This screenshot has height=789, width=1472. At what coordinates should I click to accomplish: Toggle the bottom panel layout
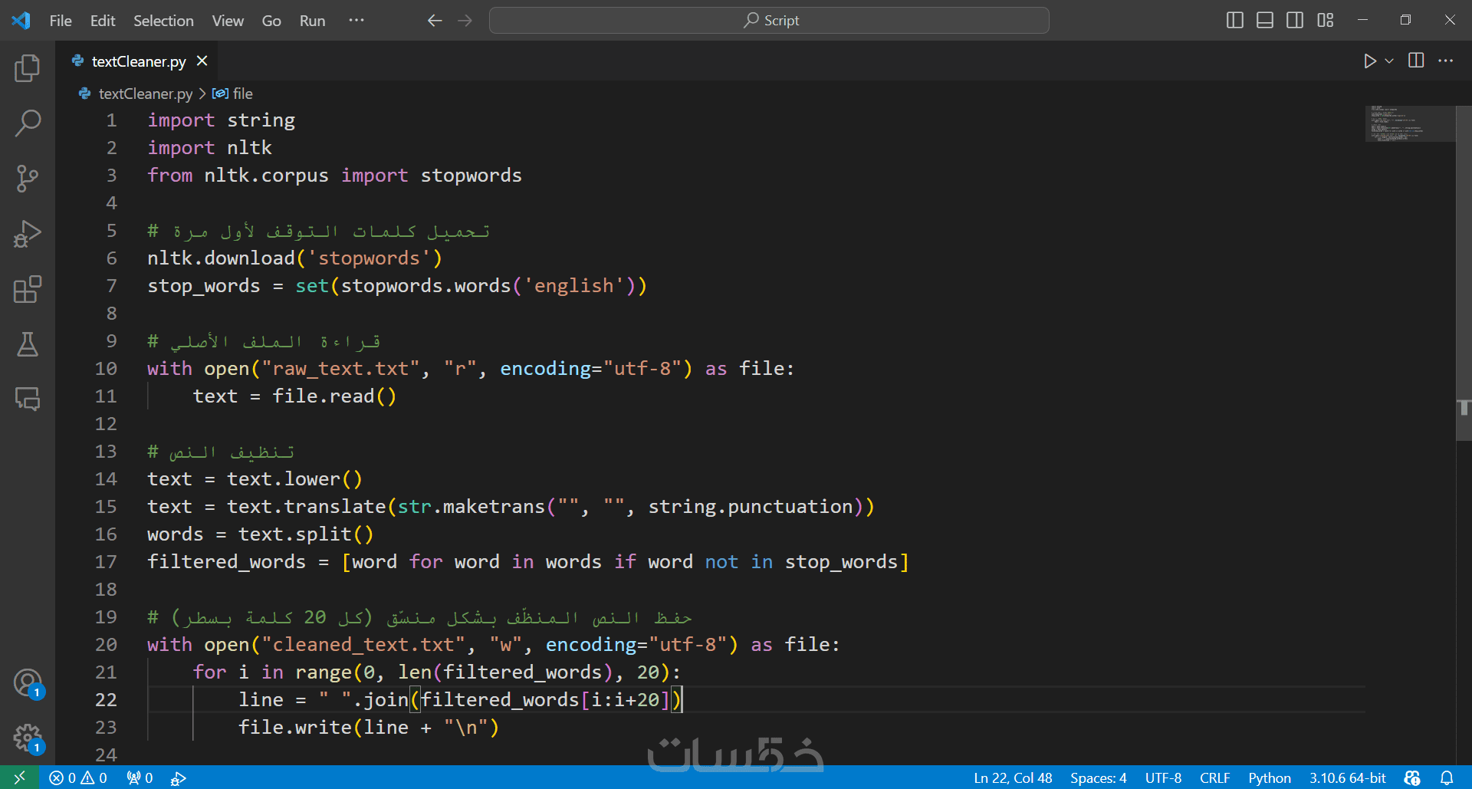coord(1265,21)
